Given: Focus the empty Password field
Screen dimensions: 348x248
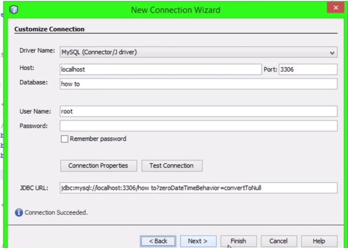Looking at the screenshot, I should tap(198, 126).
